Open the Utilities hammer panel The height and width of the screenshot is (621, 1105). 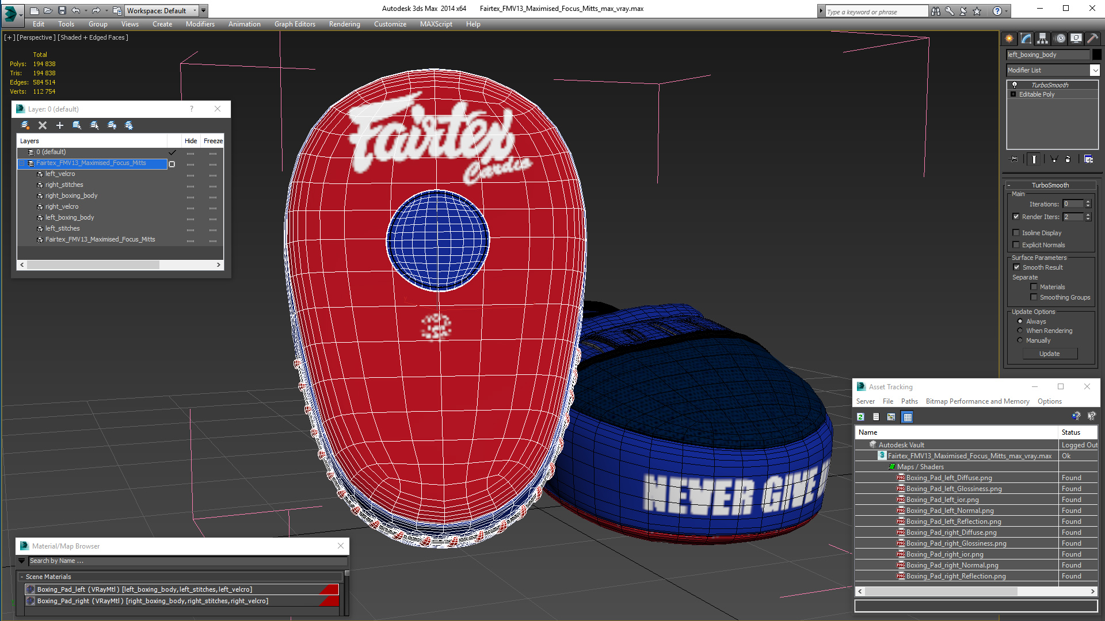(1092, 39)
